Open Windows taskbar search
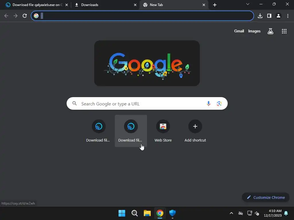The height and width of the screenshot is (220, 294). pos(134,213)
